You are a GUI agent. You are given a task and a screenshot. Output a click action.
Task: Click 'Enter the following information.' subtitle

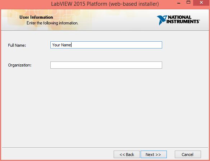point(52,23)
